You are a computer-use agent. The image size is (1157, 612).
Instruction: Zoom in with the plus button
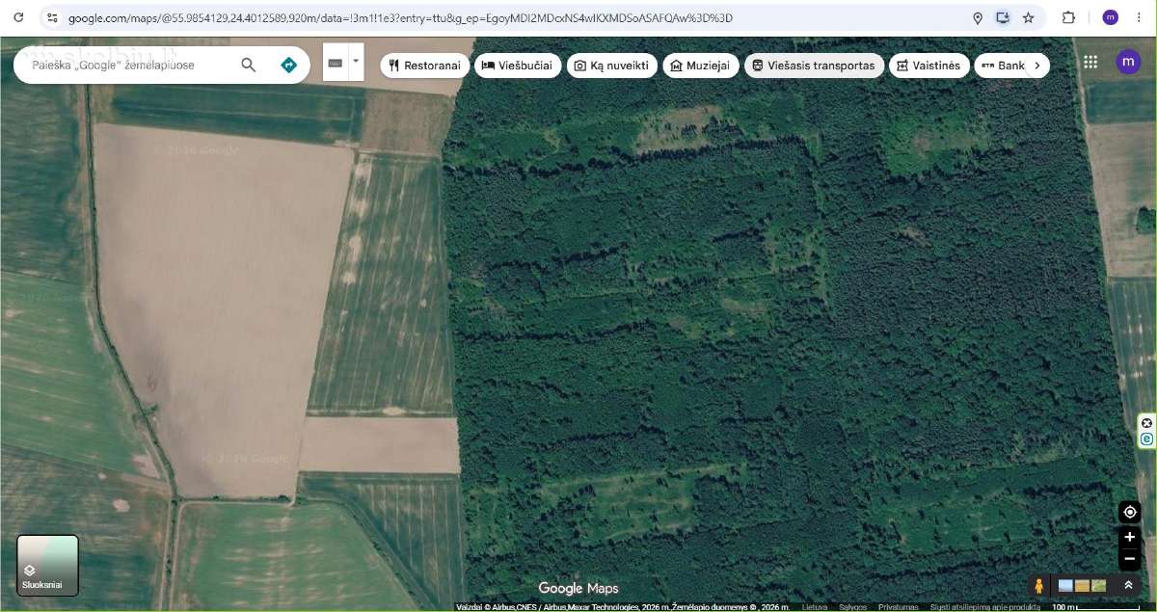1130,537
